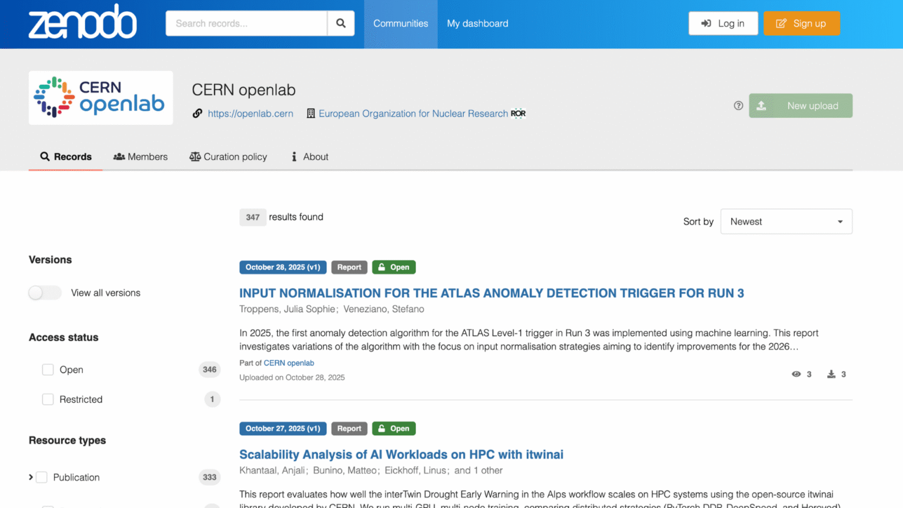Image resolution: width=903 pixels, height=508 pixels.
Task: Check the Restricted access filter
Action: pyautogui.click(x=48, y=399)
